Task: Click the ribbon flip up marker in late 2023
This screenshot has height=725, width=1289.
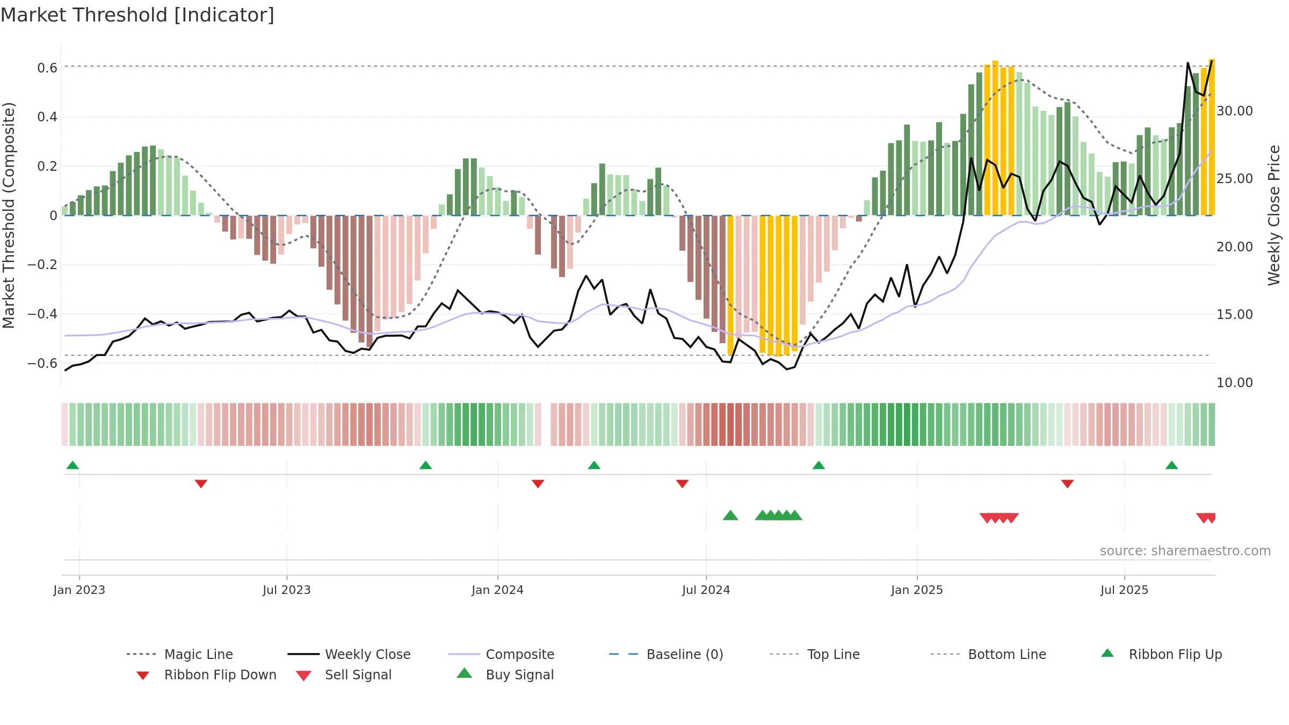Action: pos(425,465)
